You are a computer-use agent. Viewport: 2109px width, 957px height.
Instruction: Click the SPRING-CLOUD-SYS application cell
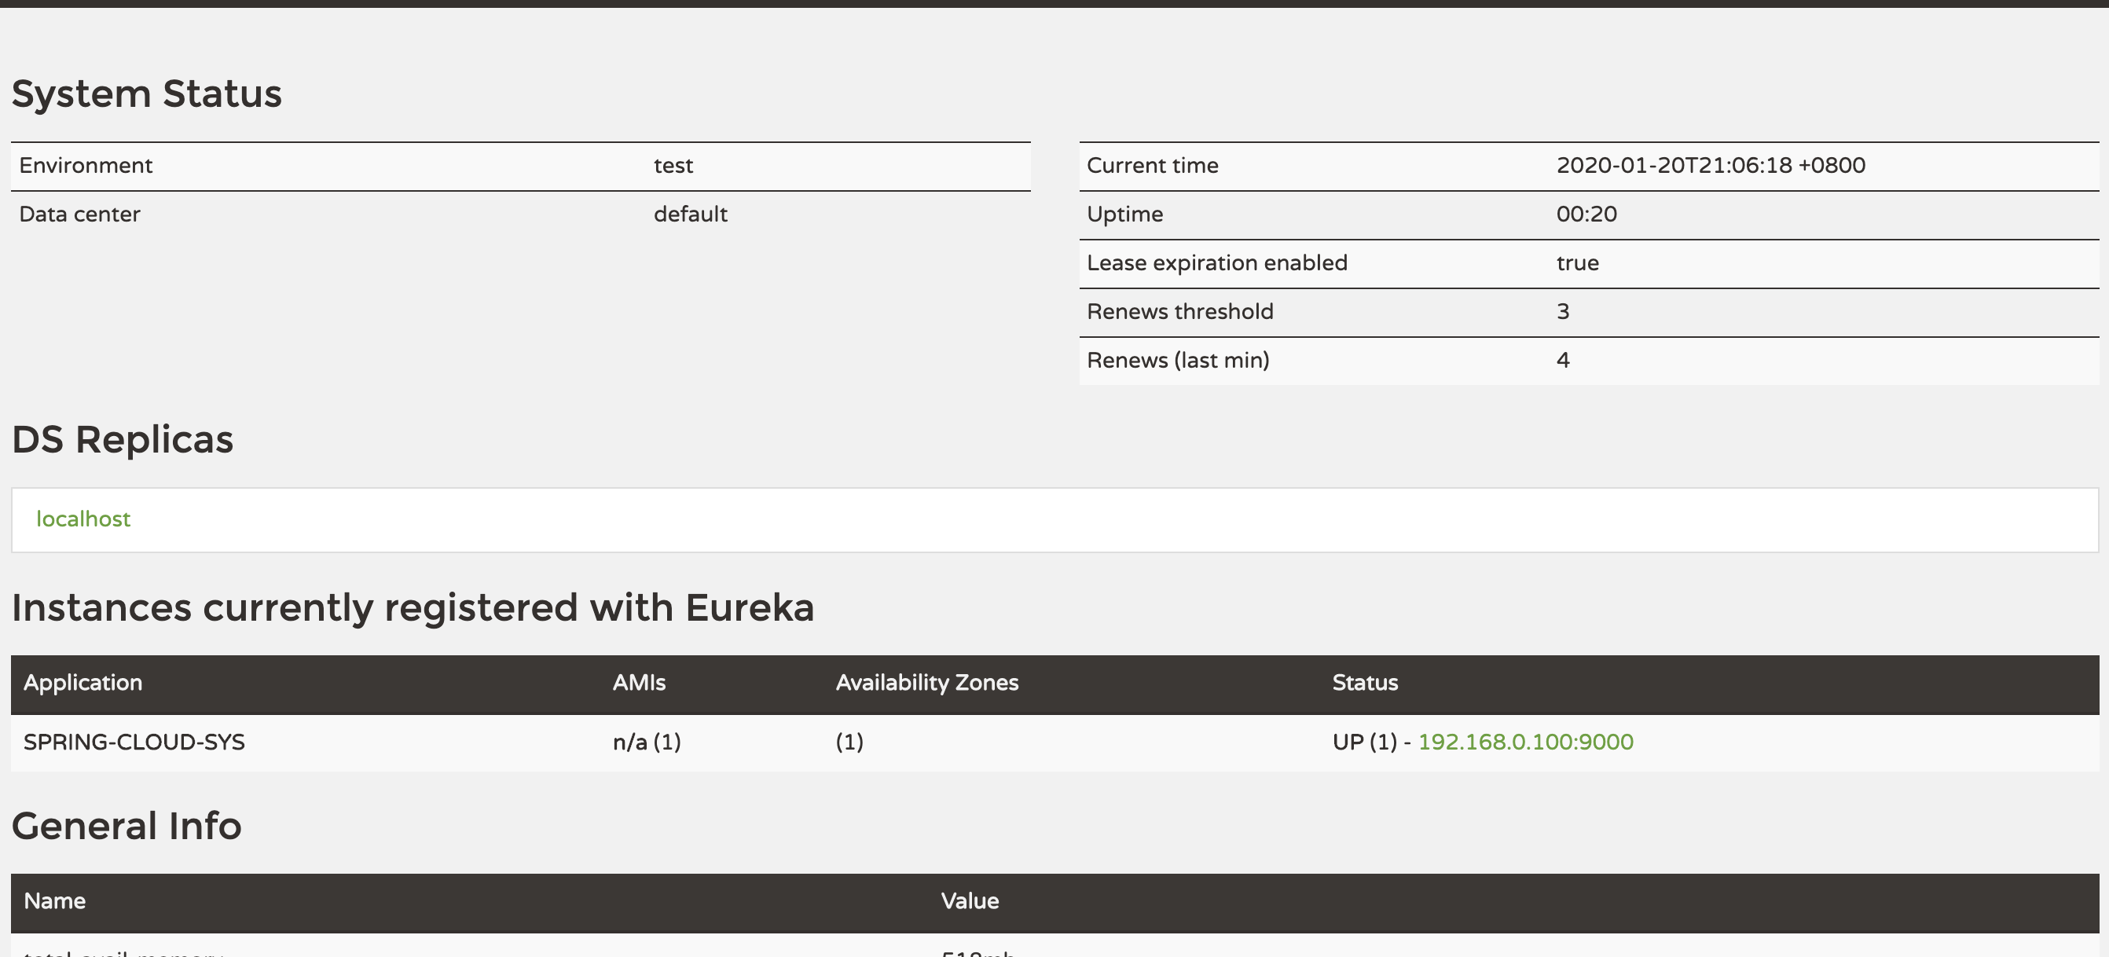134,742
